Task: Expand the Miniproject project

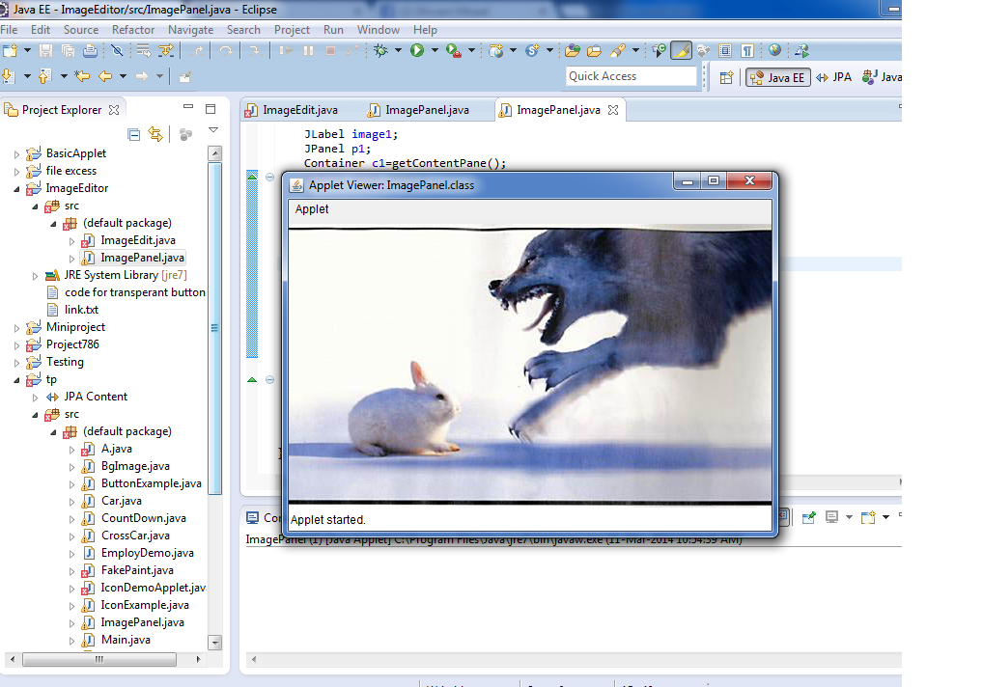Action: tap(17, 327)
